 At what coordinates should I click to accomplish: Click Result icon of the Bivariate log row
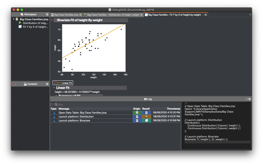146,120
